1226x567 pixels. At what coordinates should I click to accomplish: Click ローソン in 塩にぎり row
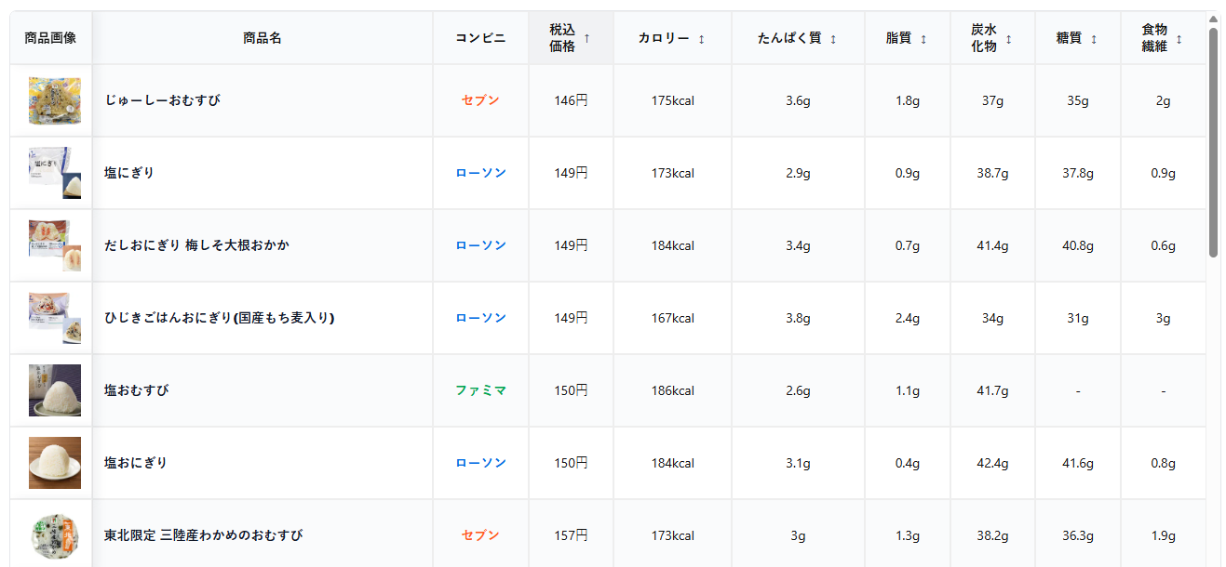(x=480, y=173)
